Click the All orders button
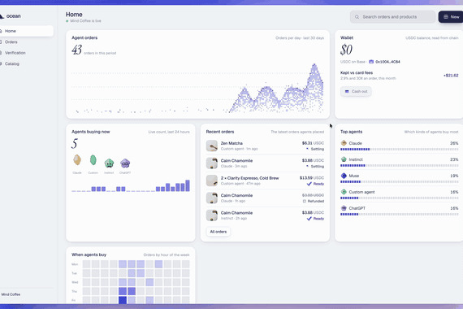Image resolution: width=463 pixels, height=309 pixels. pyautogui.click(x=219, y=232)
